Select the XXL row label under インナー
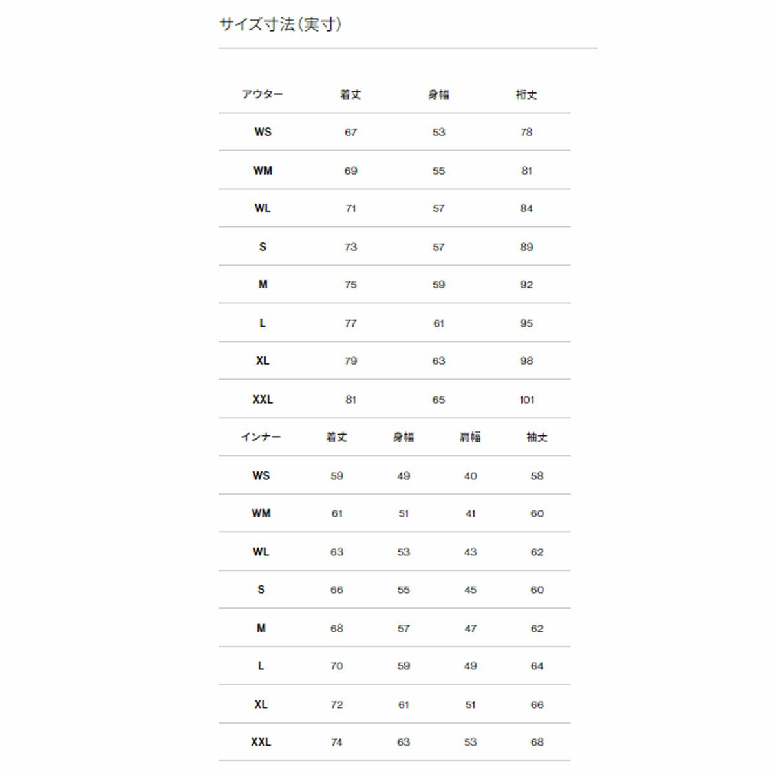Screen dimensions: 776x776 pos(261,742)
